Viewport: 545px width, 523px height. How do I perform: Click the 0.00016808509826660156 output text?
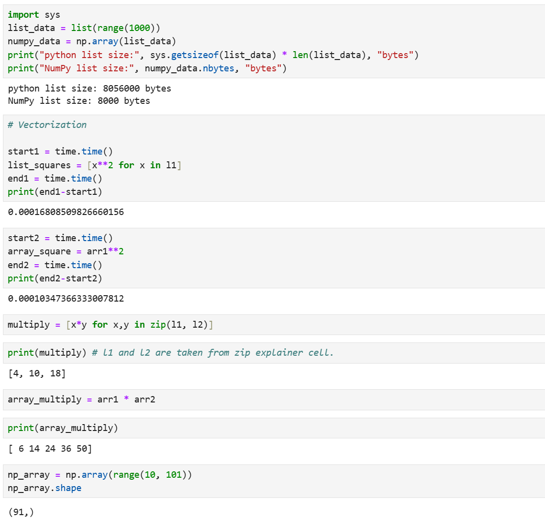tap(66, 212)
